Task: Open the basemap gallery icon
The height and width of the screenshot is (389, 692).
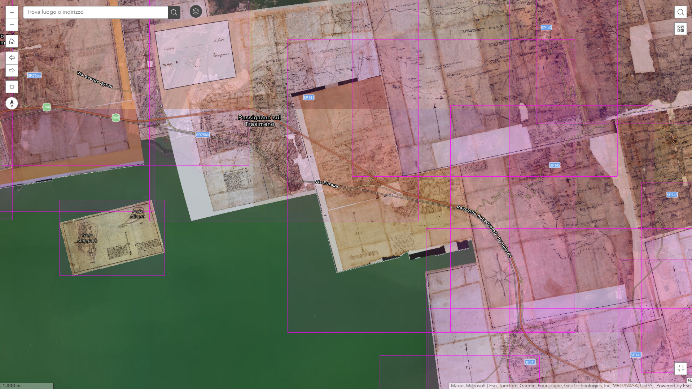Action: (x=680, y=29)
